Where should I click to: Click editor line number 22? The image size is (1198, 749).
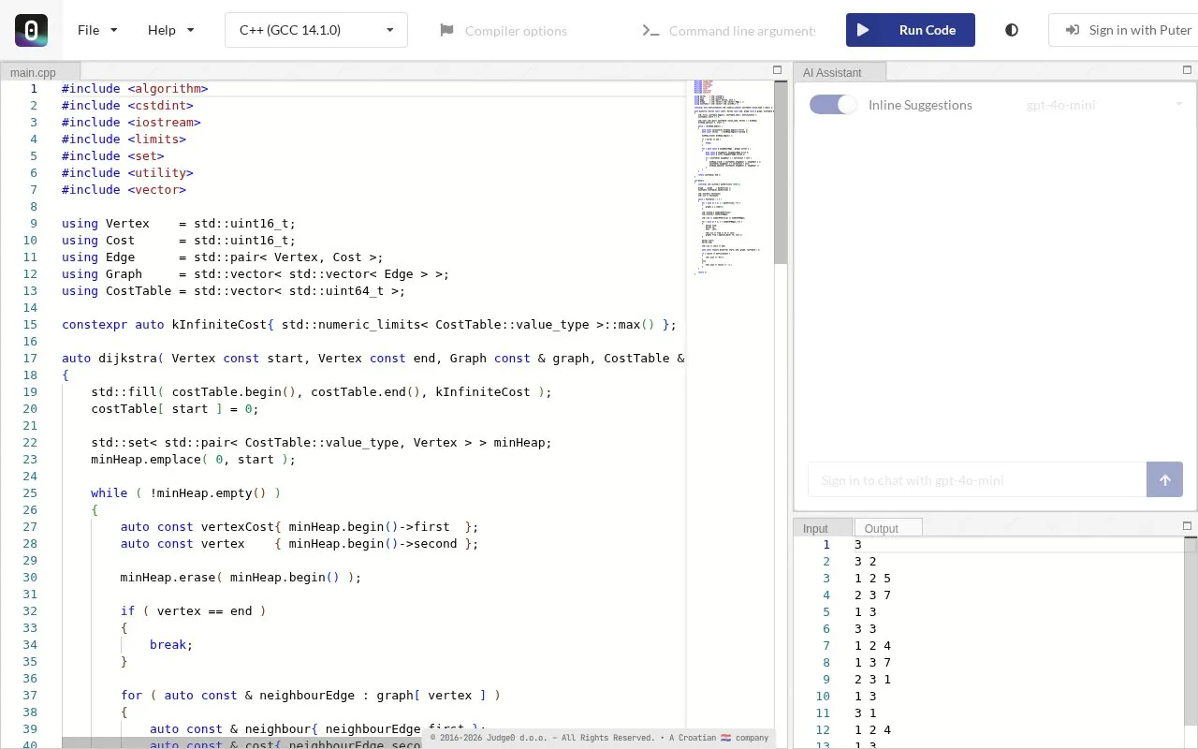pos(29,443)
